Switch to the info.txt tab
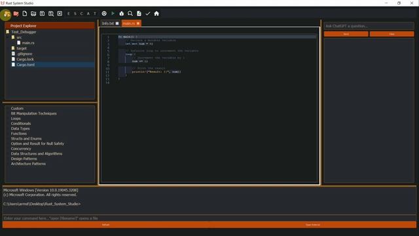Viewport: 419px width, 236px height. (x=108, y=24)
